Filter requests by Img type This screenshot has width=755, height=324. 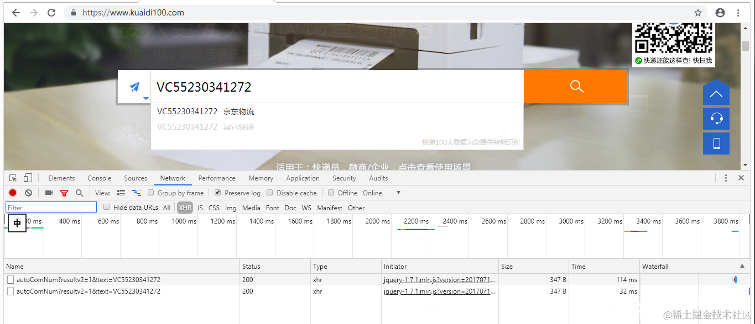click(x=231, y=208)
